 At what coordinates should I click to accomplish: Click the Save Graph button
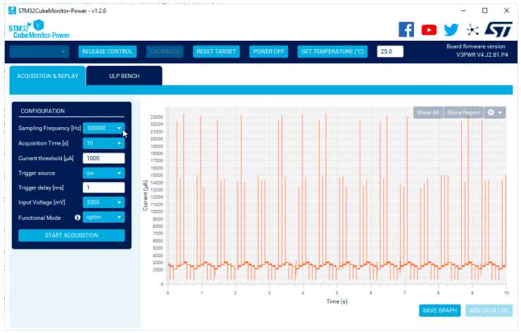[439, 311]
